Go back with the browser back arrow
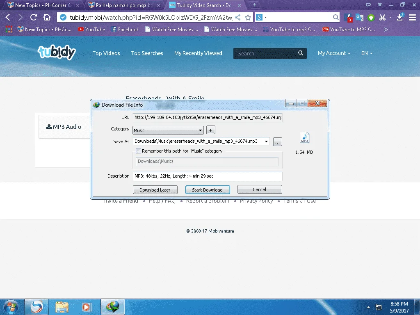The width and height of the screenshot is (420, 315). tap(8, 17)
